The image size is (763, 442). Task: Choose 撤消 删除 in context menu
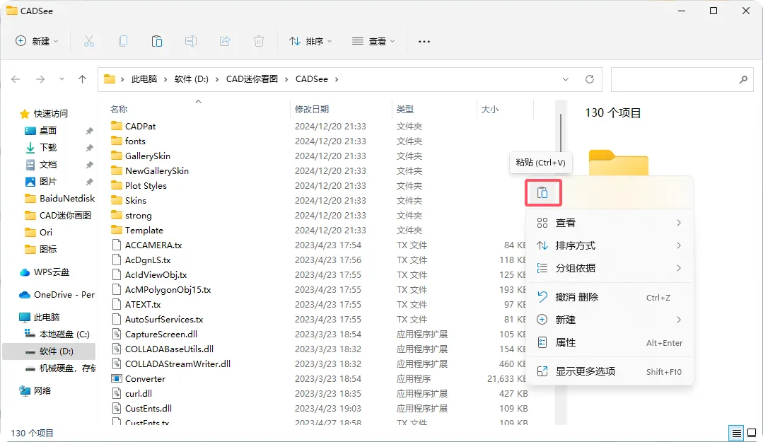610,297
